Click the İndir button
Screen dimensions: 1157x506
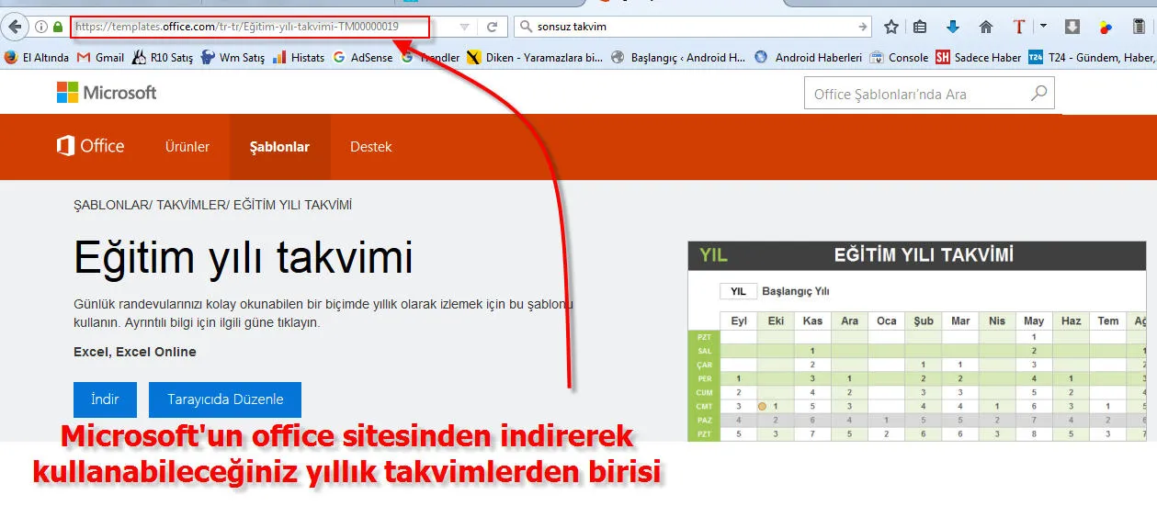[105, 399]
